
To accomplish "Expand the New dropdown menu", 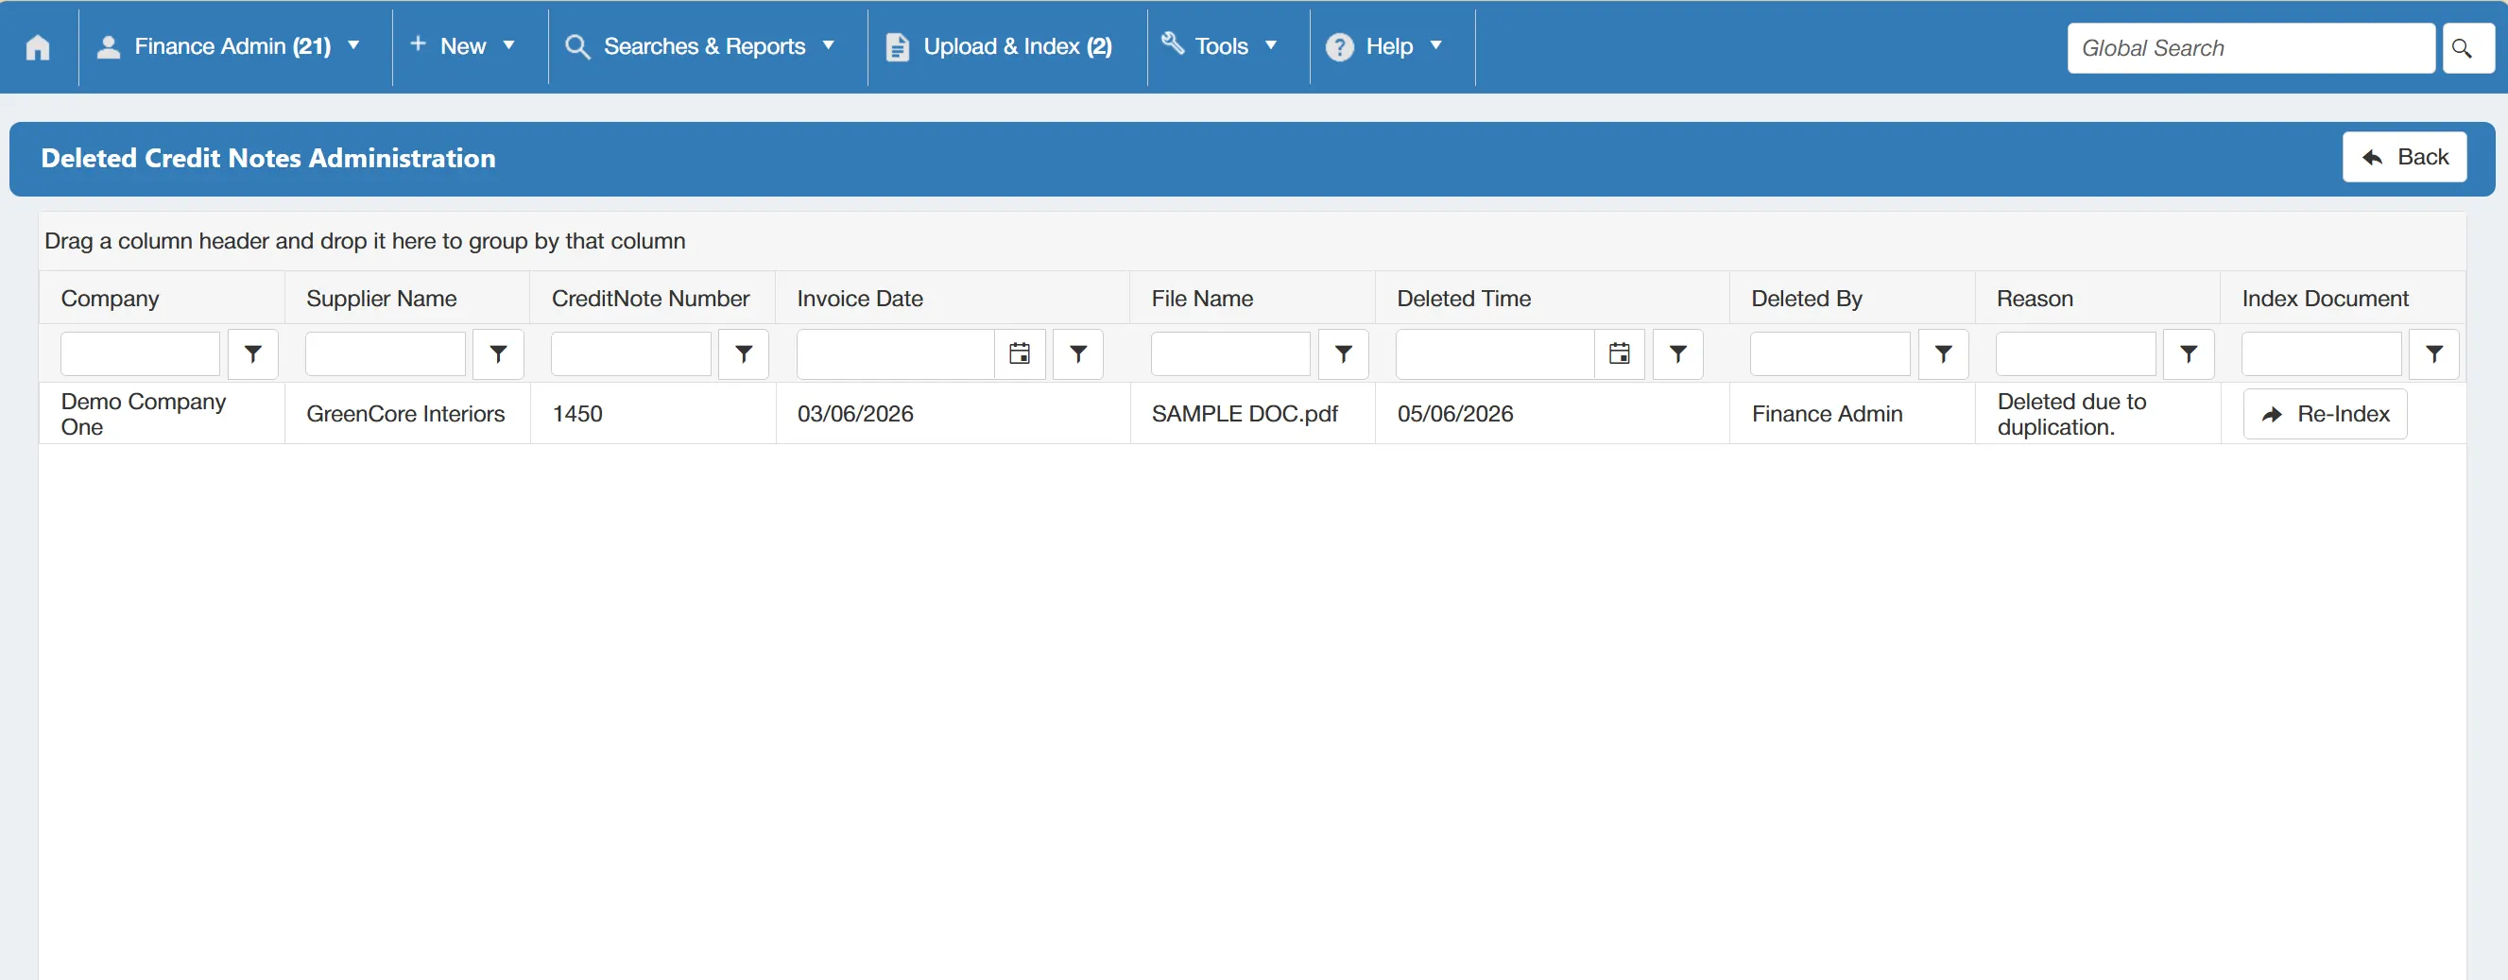I will coord(462,46).
